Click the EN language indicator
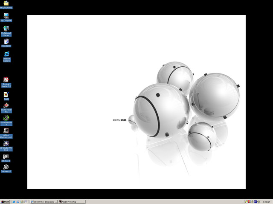 coord(256,202)
